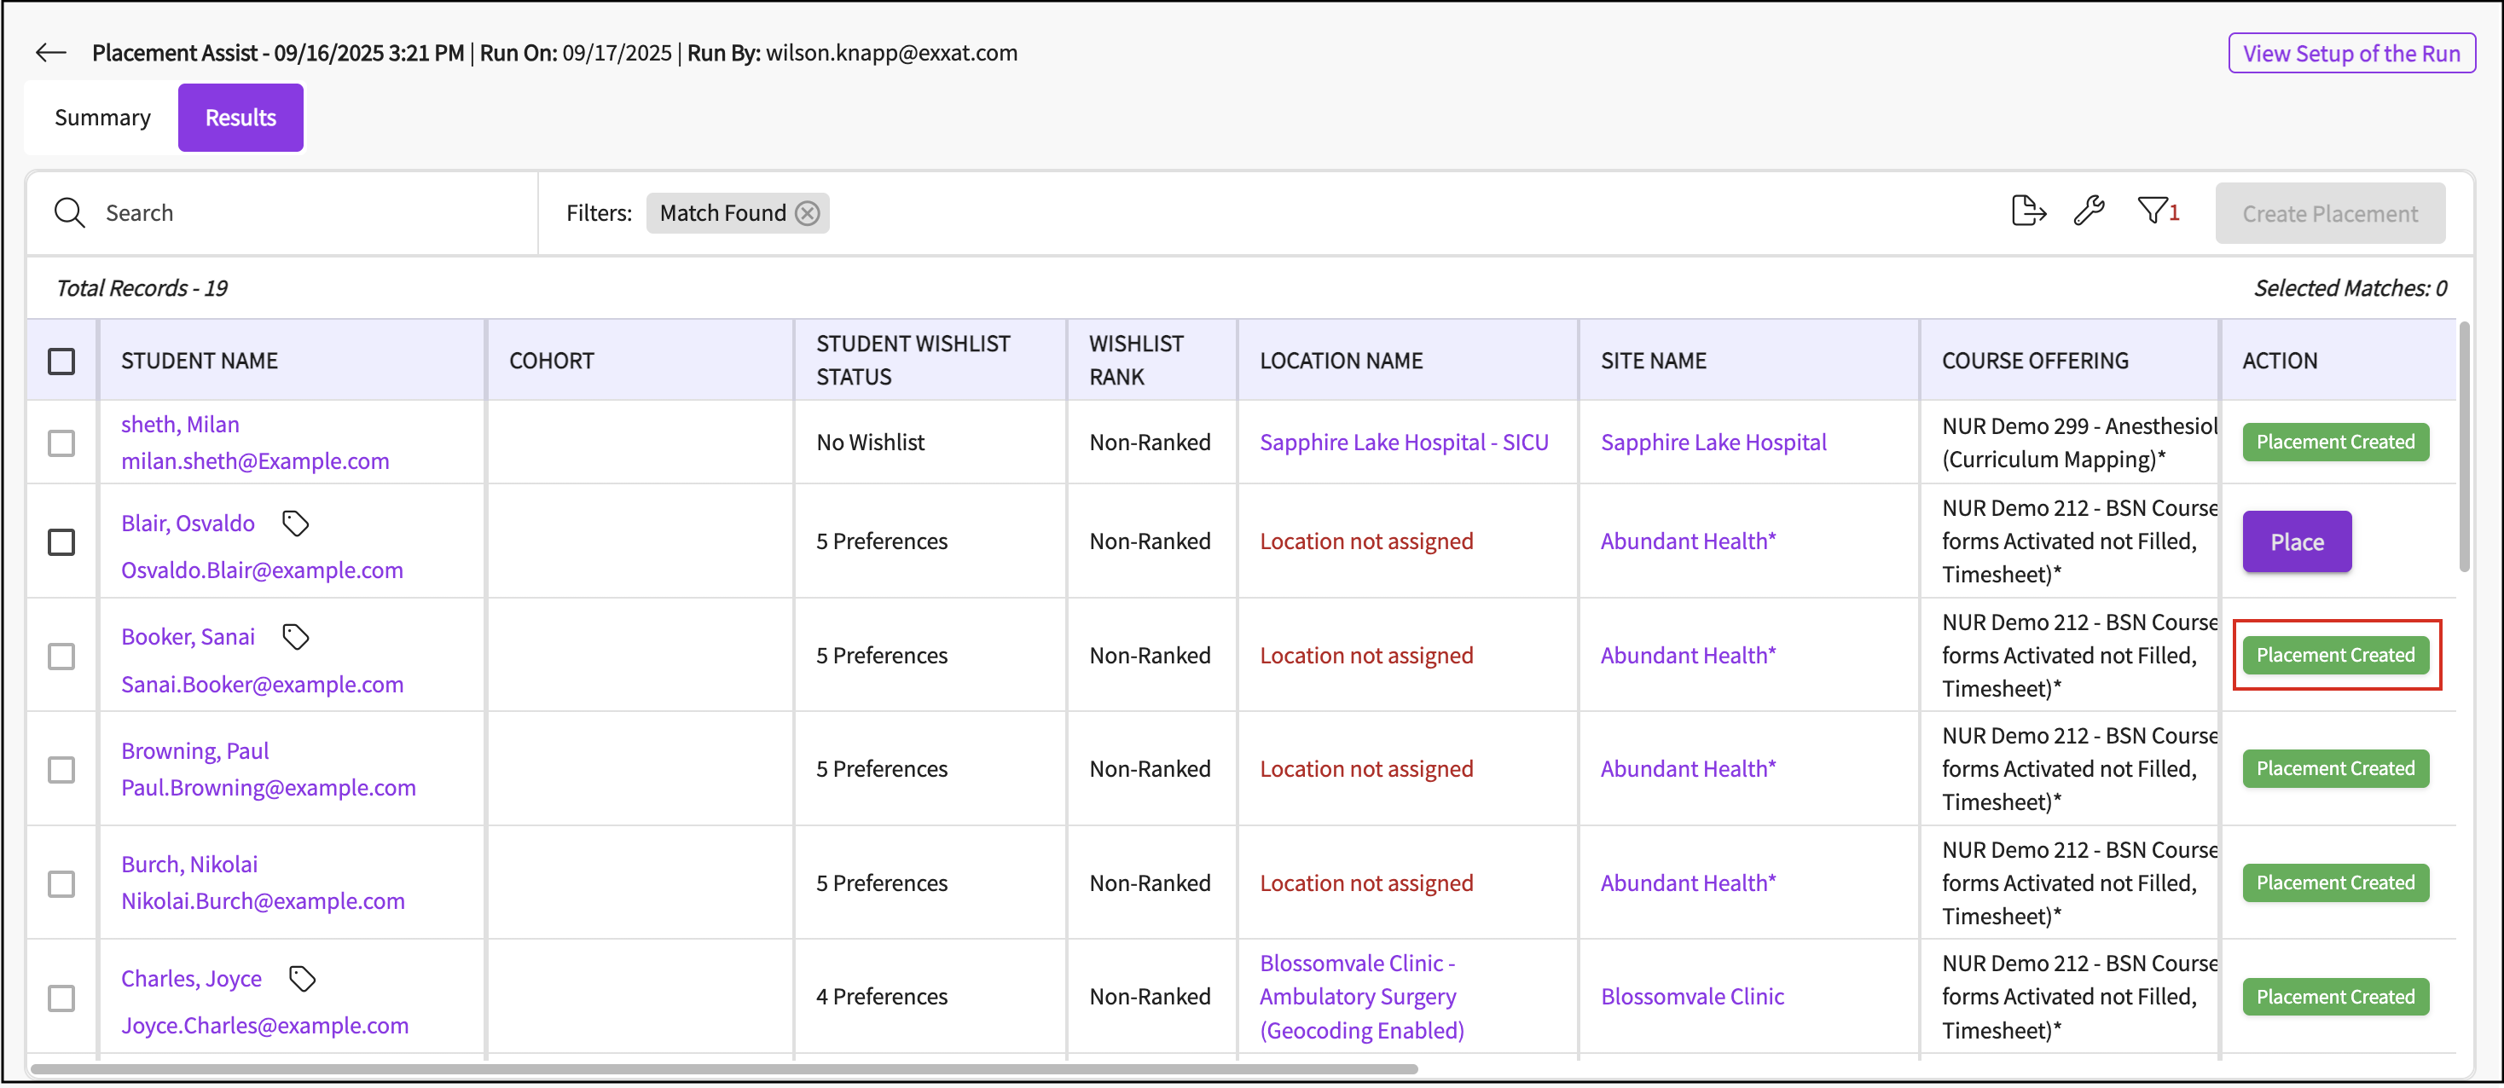Switch to the Summary tab

(x=102, y=118)
